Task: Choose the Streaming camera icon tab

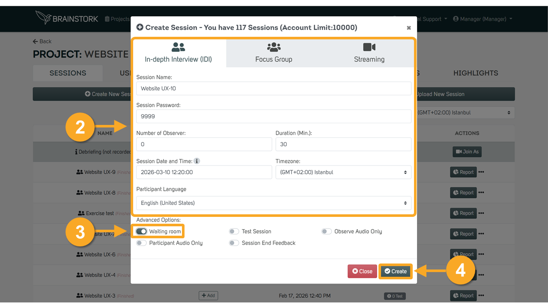Action: 369,53
